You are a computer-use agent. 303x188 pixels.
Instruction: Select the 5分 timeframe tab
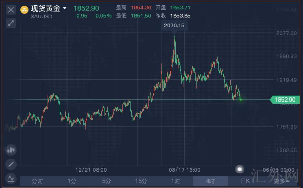click(x=107, y=181)
